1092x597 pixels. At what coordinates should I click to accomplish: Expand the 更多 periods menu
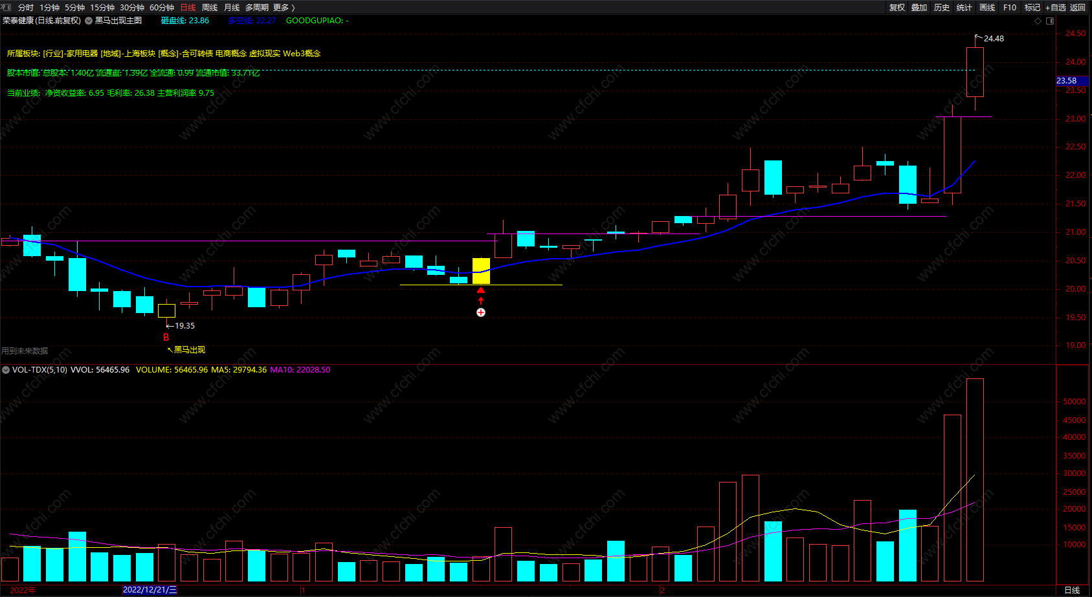[284, 8]
